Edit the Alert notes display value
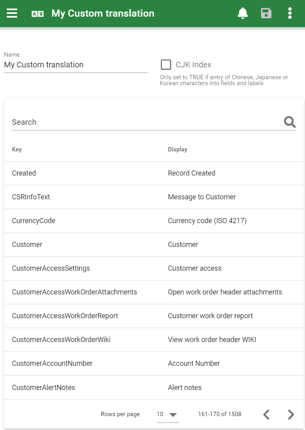This screenshot has width=305, height=430. click(x=185, y=388)
